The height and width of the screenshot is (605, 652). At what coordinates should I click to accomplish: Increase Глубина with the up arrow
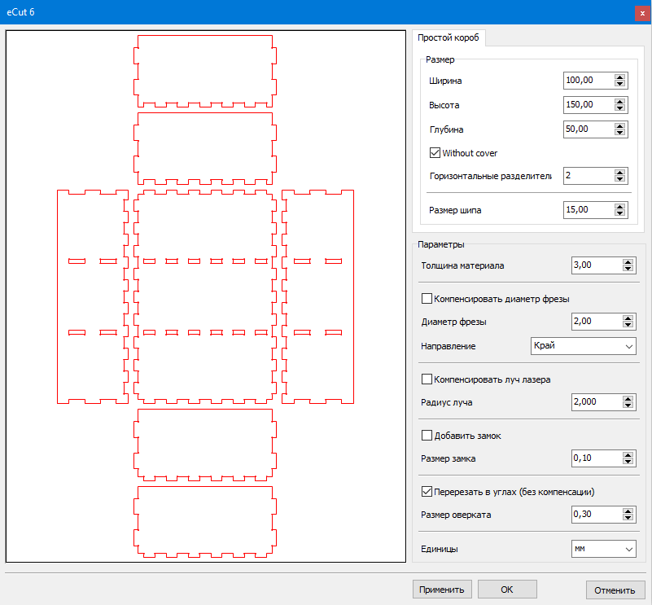620,126
